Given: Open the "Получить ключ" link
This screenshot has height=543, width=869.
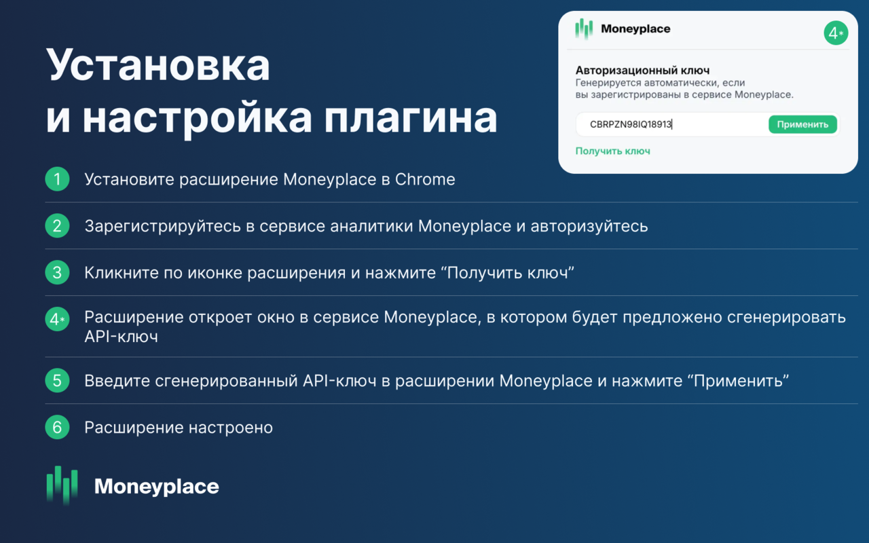Looking at the screenshot, I should click(612, 151).
